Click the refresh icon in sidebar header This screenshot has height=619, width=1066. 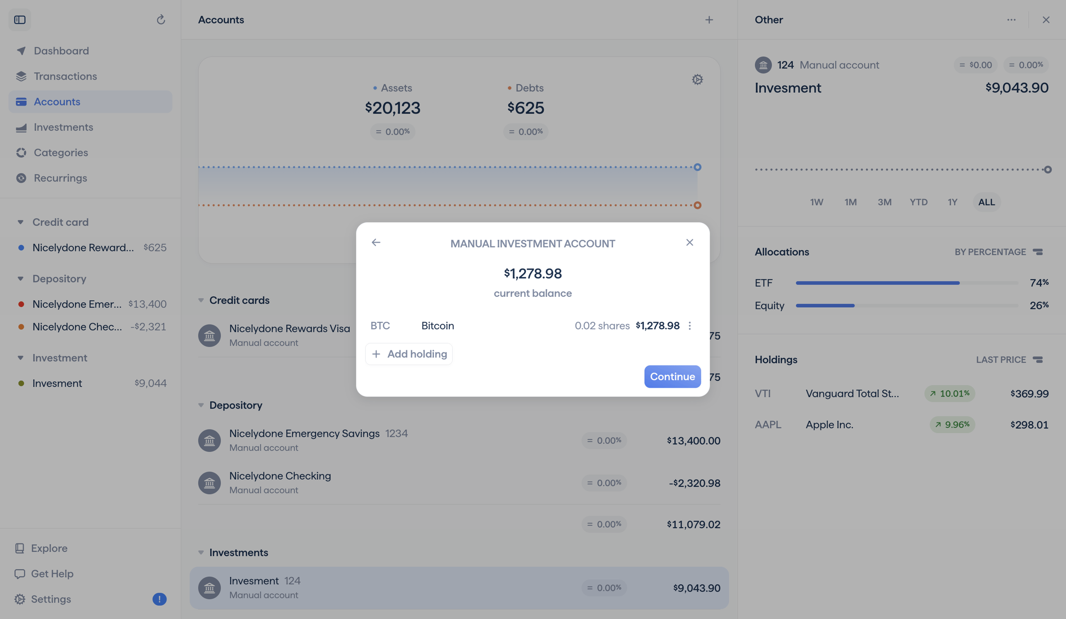161,20
